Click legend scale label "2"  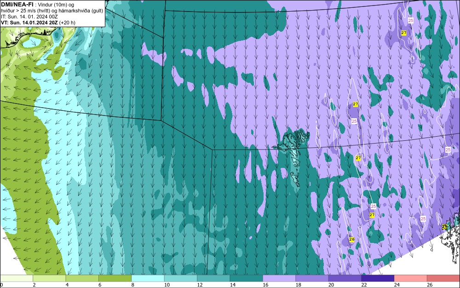[x=34, y=285]
